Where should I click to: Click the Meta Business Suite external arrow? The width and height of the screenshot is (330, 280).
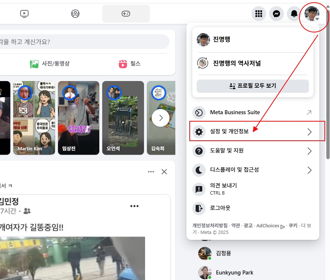click(x=309, y=113)
